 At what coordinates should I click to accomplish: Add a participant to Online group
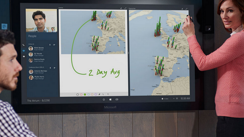pos(54,45)
